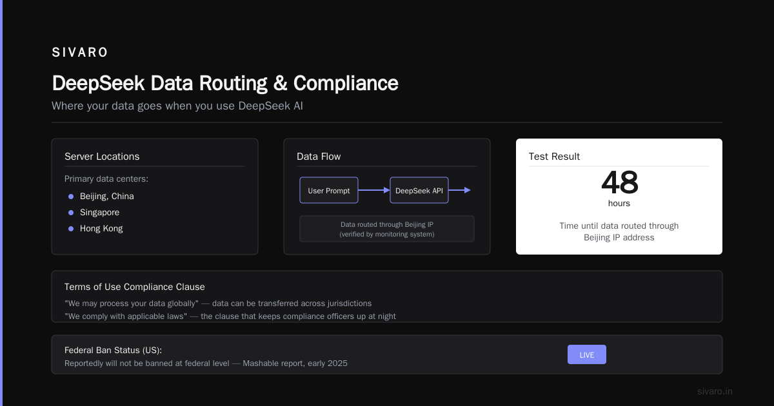774x406 pixels.
Task: Click the Beijing IP verification note
Action: (x=387, y=229)
